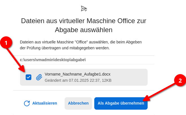Click the c:\users\vmadmin\desktop\abgabe\ path label
This screenshot has height=115, width=186.
pyautogui.click(x=53, y=60)
